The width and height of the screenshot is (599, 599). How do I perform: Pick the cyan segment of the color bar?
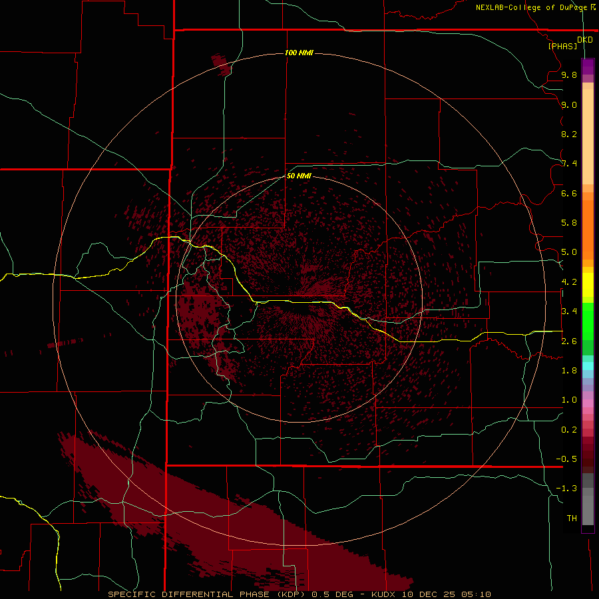pyautogui.click(x=588, y=366)
